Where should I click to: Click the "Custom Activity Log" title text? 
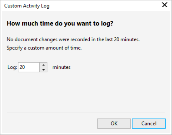27,6
